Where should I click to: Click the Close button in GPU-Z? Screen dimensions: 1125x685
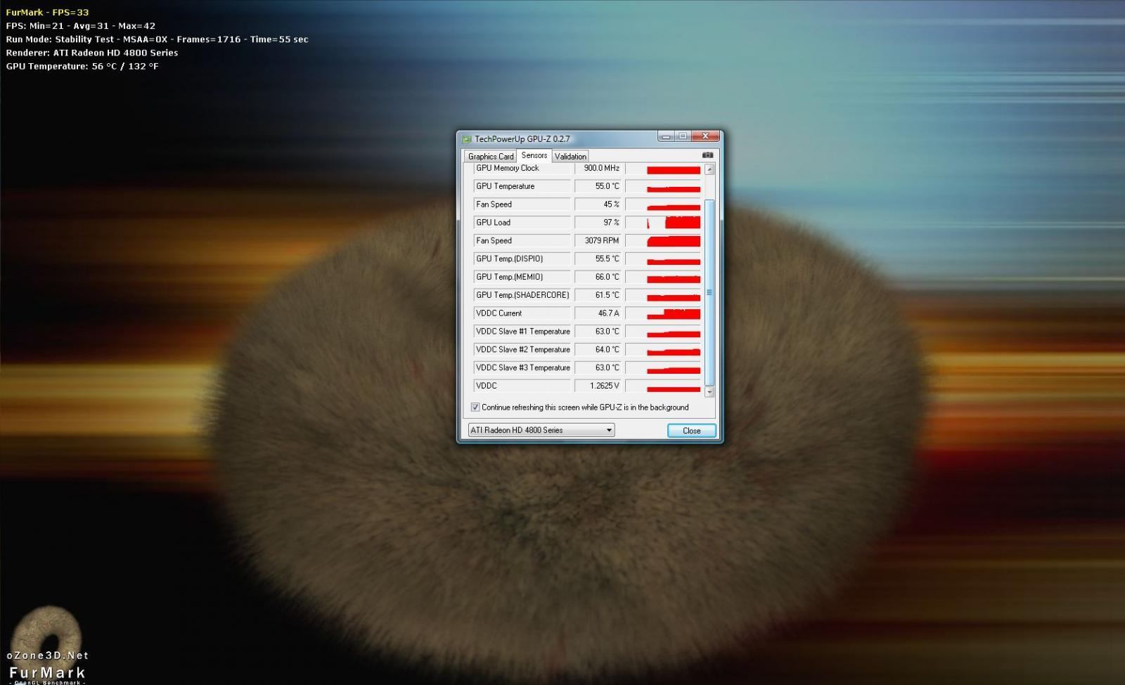pos(691,431)
